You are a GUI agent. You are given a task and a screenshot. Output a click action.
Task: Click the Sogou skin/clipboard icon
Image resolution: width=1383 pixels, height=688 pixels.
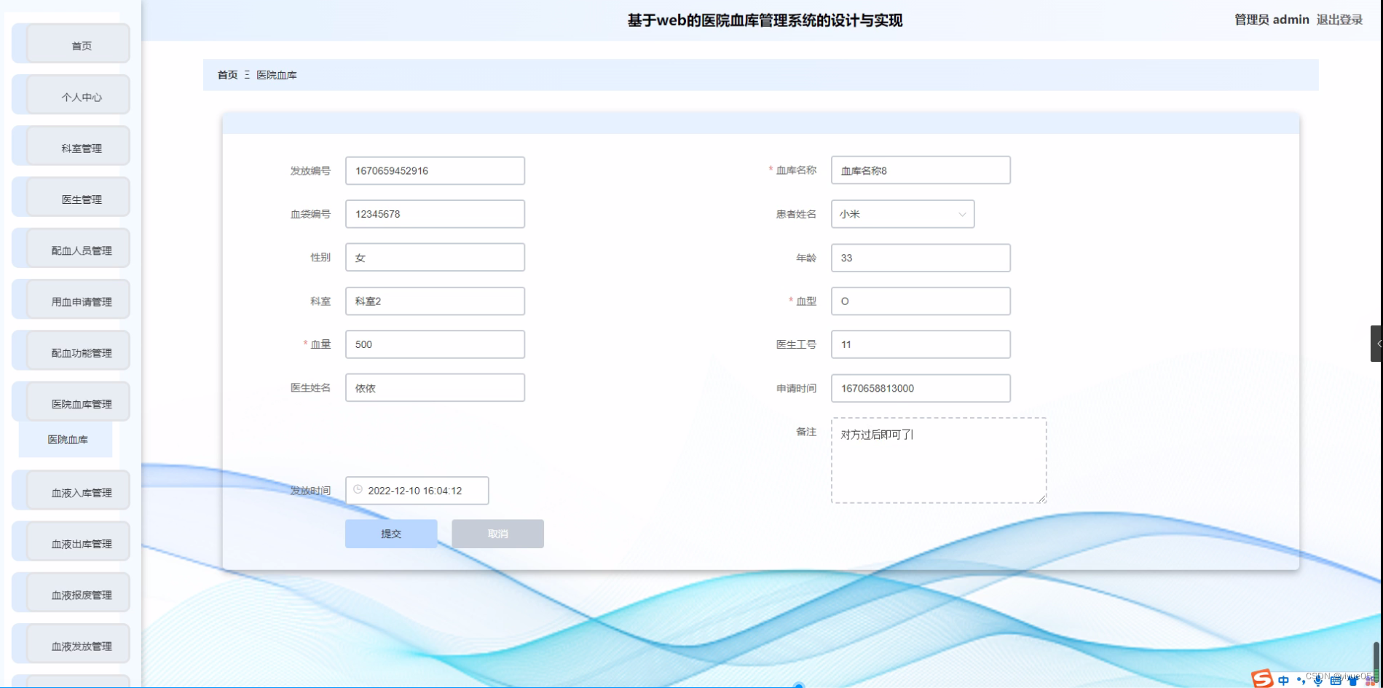click(x=1352, y=681)
